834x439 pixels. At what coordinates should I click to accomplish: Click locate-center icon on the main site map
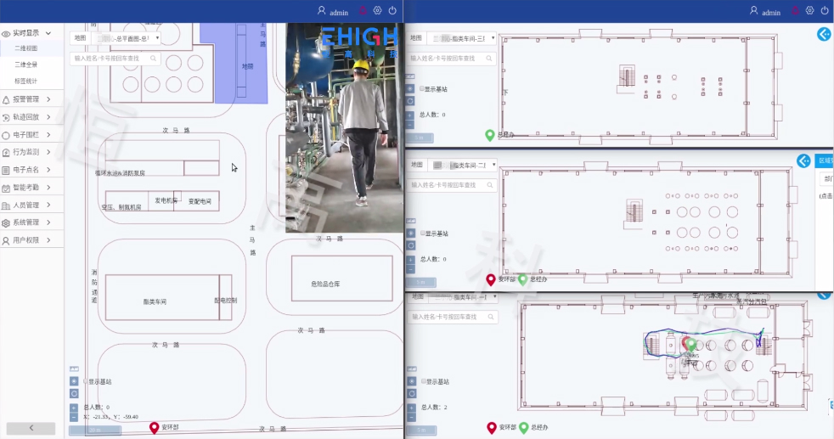74,381
